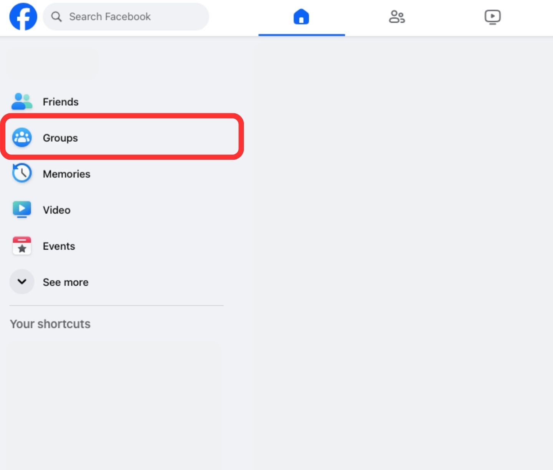Click the Your shortcuts heading
Screen dimensions: 553x470
50,324
